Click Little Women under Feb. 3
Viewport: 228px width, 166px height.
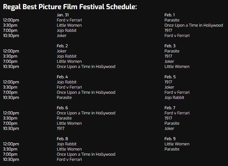[x=177, y=67]
